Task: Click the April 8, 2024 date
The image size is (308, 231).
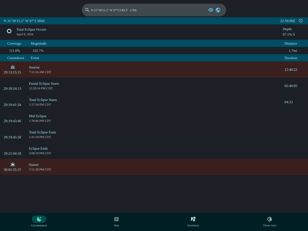Action: (x=25, y=34)
